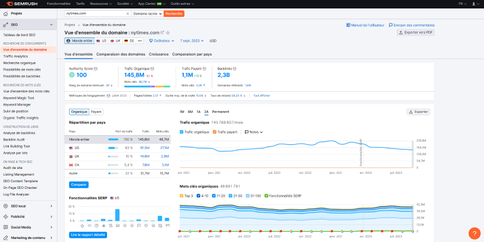Show more country databases (ellipsis)
Screen dimensions: 484x242
[x=140, y=40]
